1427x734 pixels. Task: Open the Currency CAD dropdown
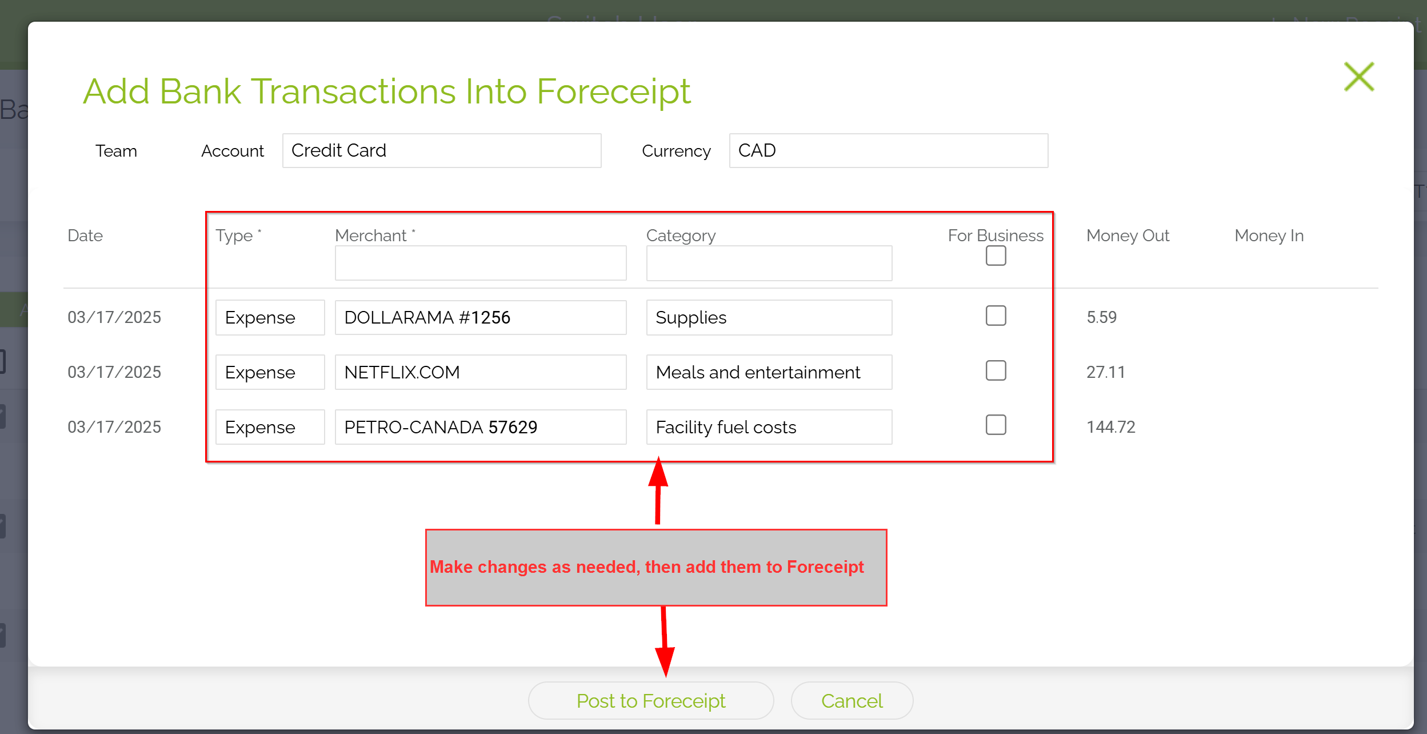(x=888, y=150)
